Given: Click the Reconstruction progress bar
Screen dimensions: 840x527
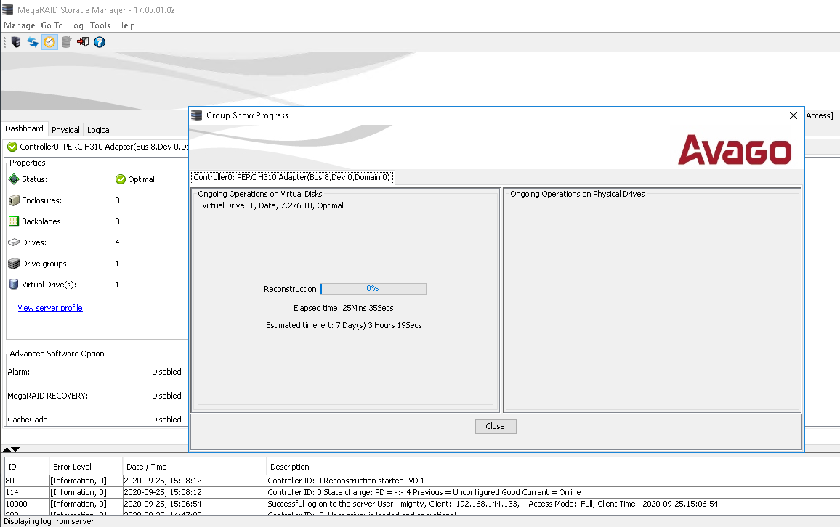Looking at the screenshot, I should [373, 289].
